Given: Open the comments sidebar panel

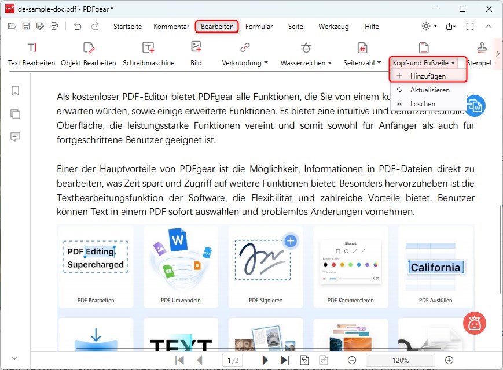Looking at the screenshot, I should pyautogui.click(x=15, y=137).
